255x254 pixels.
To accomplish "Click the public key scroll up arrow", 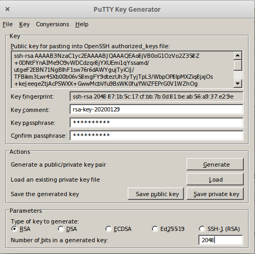I will point(237,55).
